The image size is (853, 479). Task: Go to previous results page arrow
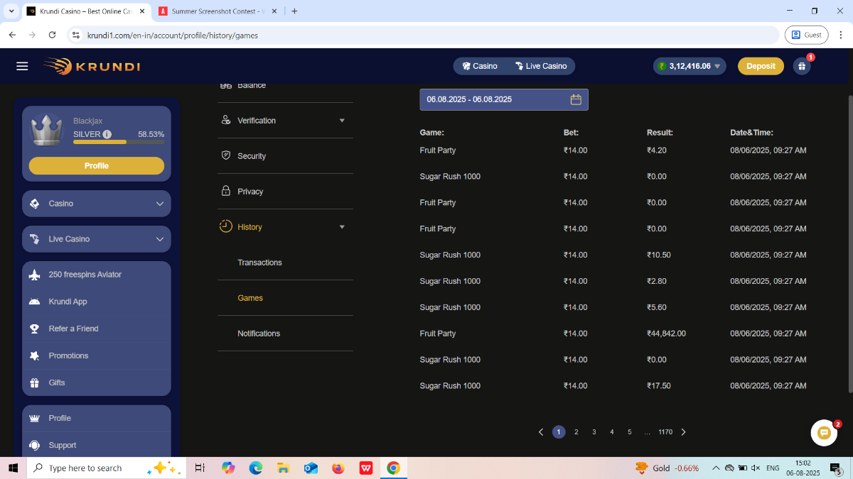click(541, 432)
